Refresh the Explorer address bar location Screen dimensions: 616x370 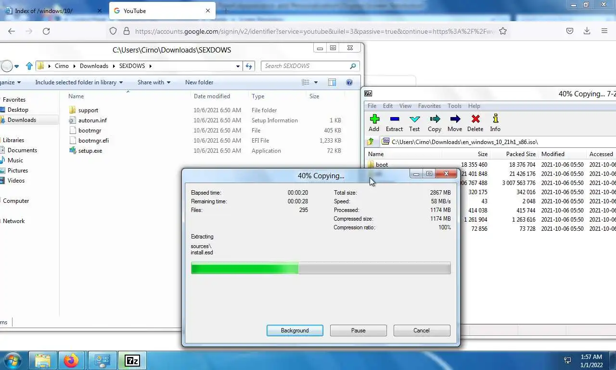pos(249,66)
